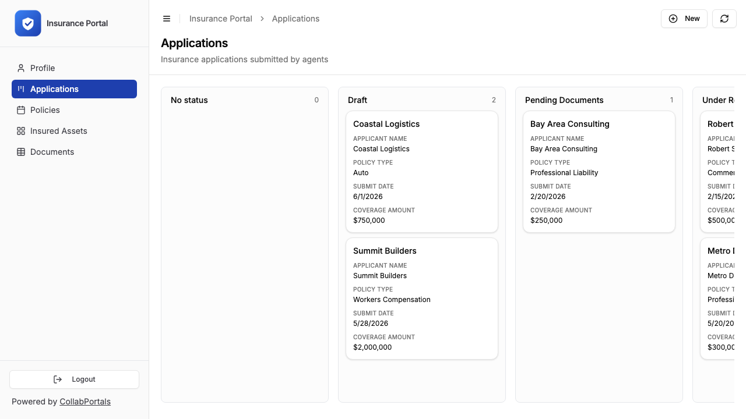746x419 pixels.
Task: Click the $2,000,000 coverage amount
Action: [372, 347]
